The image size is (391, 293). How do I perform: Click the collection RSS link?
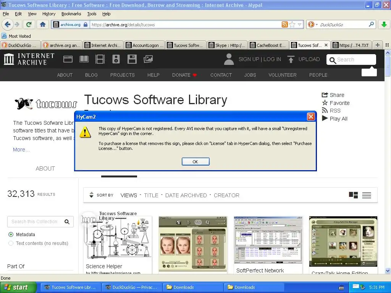[x=331, y=111]
